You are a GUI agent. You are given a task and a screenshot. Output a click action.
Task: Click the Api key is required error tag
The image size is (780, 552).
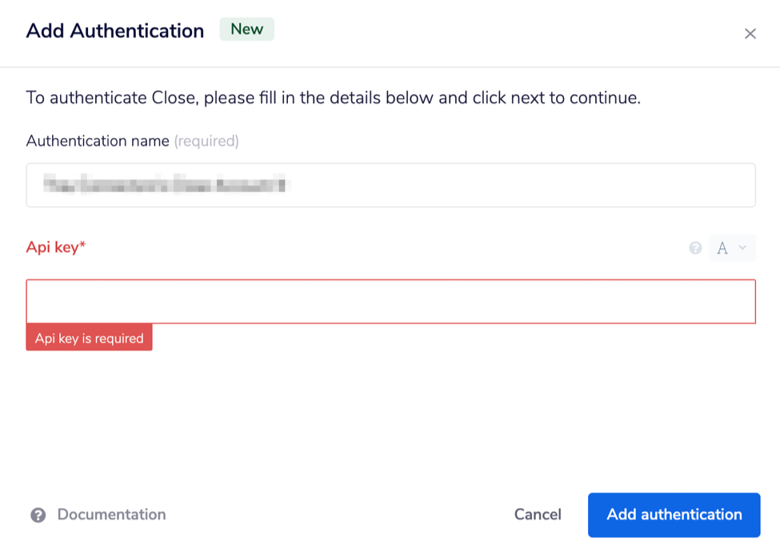coord(89,337)
